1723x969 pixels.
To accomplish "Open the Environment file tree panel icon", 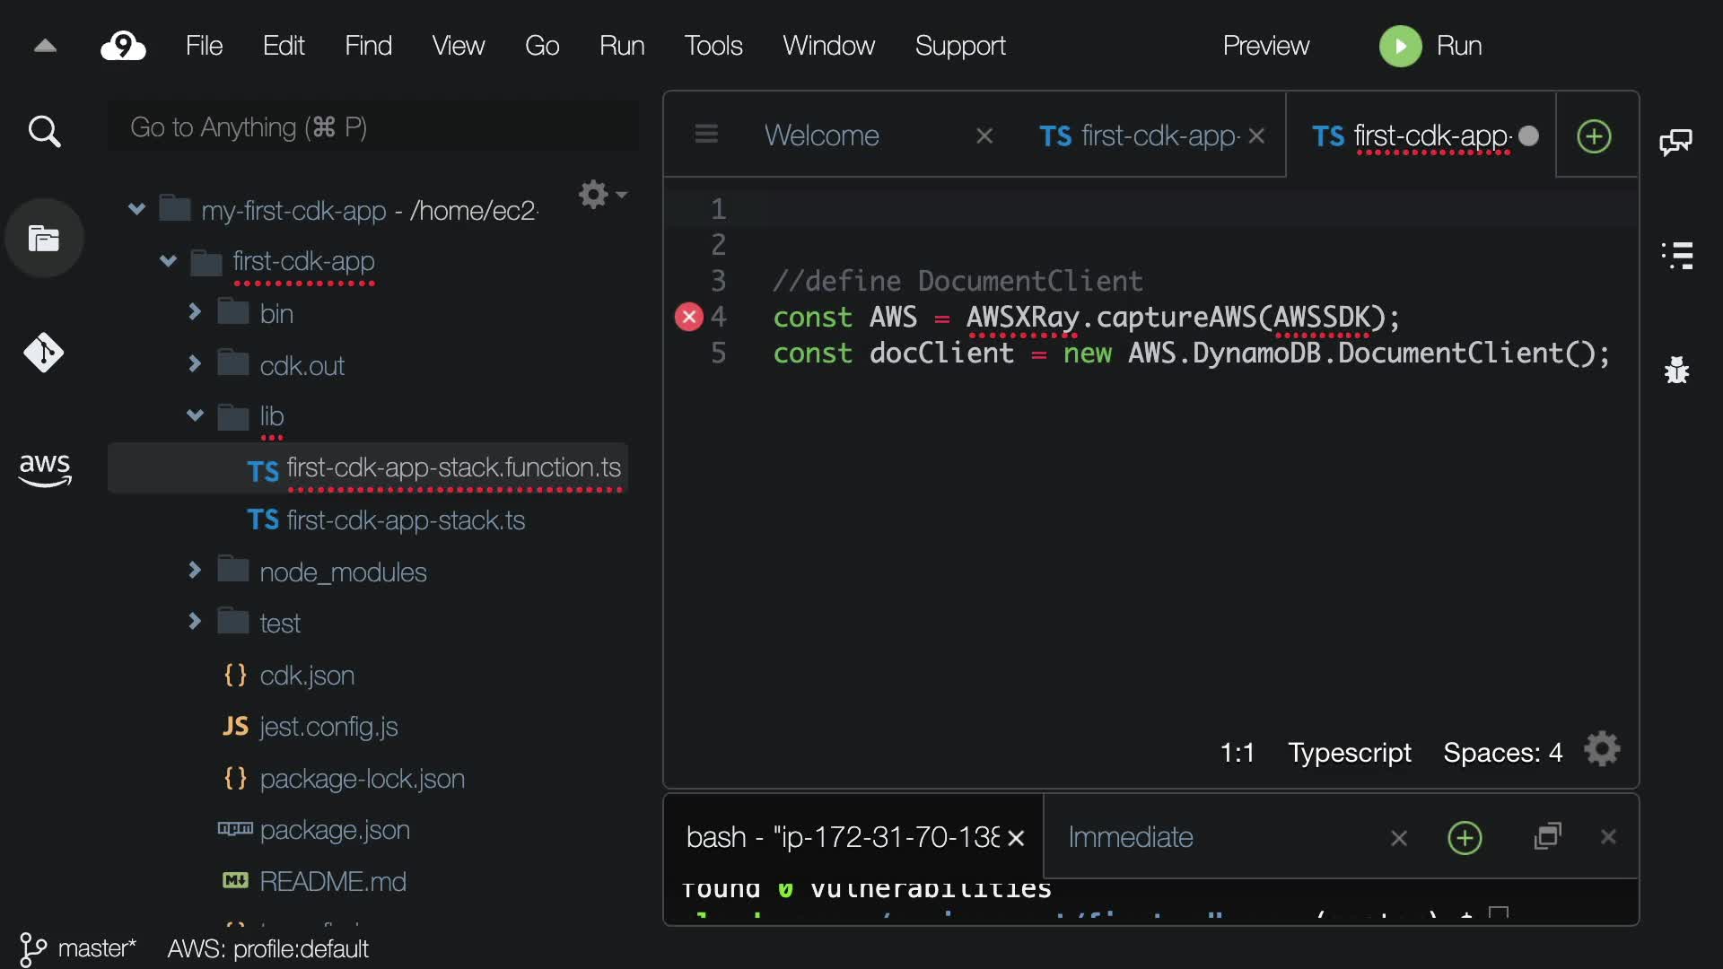I will coord(44,239).
